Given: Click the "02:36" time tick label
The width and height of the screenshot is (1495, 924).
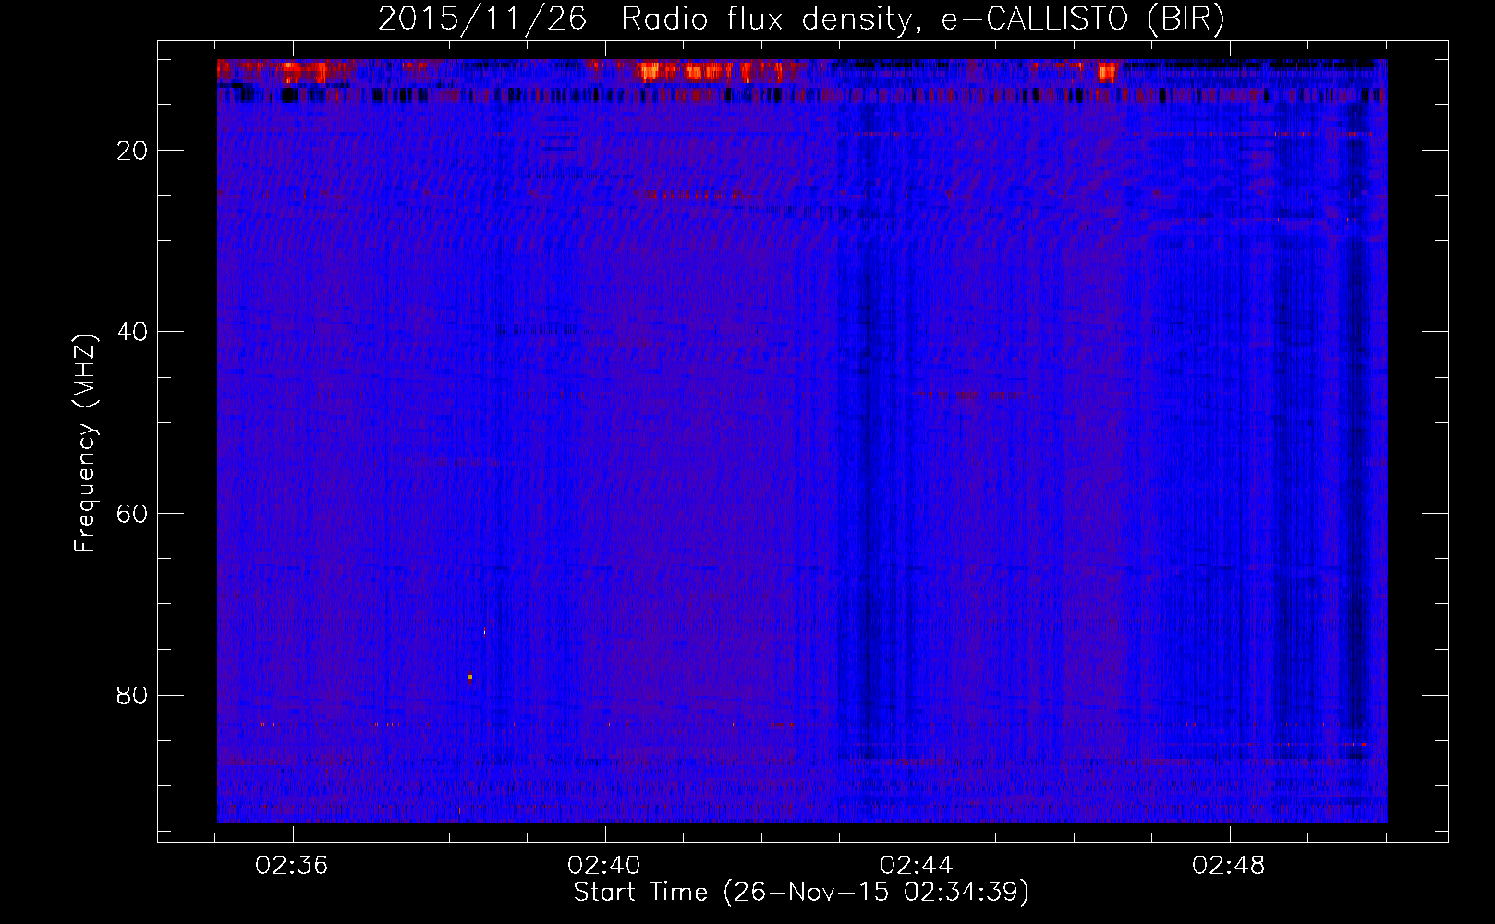Looking at the screenshot, I should click(292, 866).
